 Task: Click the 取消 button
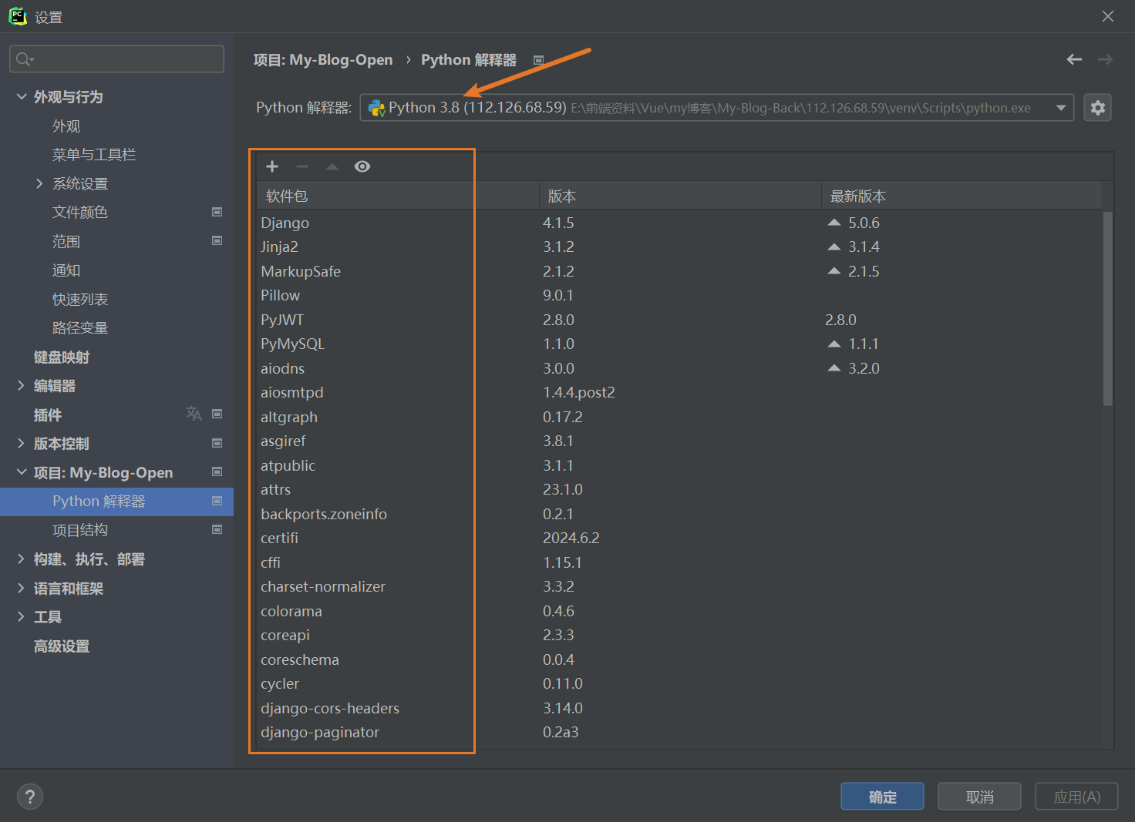(x=979, y=797)
